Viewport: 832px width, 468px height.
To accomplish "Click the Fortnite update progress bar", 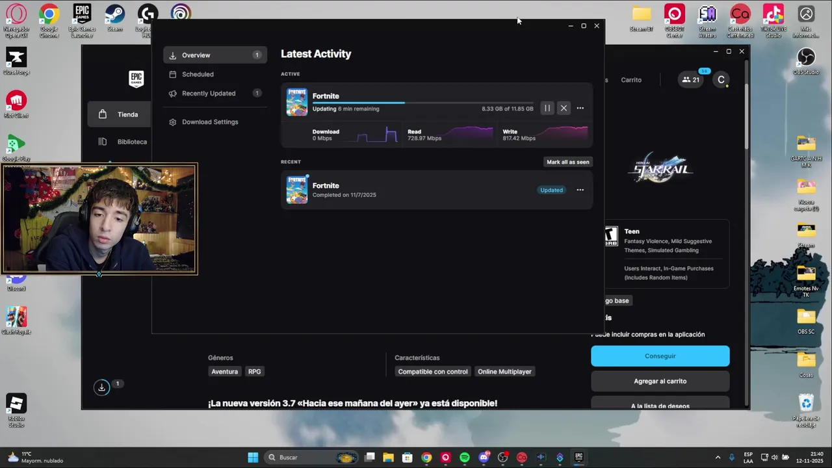I will [422, 103].
